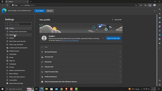162x91 pixels.
Task: Open Share, copy and paste settings
Action: tap(18, 44)
